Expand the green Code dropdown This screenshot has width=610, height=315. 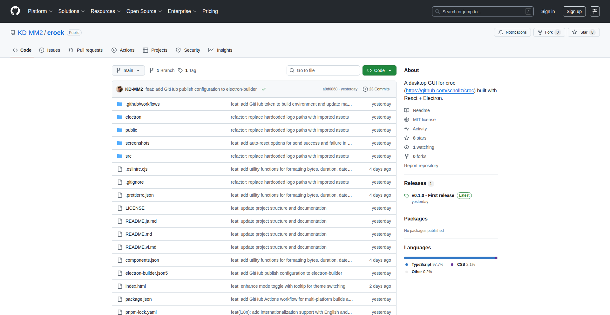coord(379,70)
